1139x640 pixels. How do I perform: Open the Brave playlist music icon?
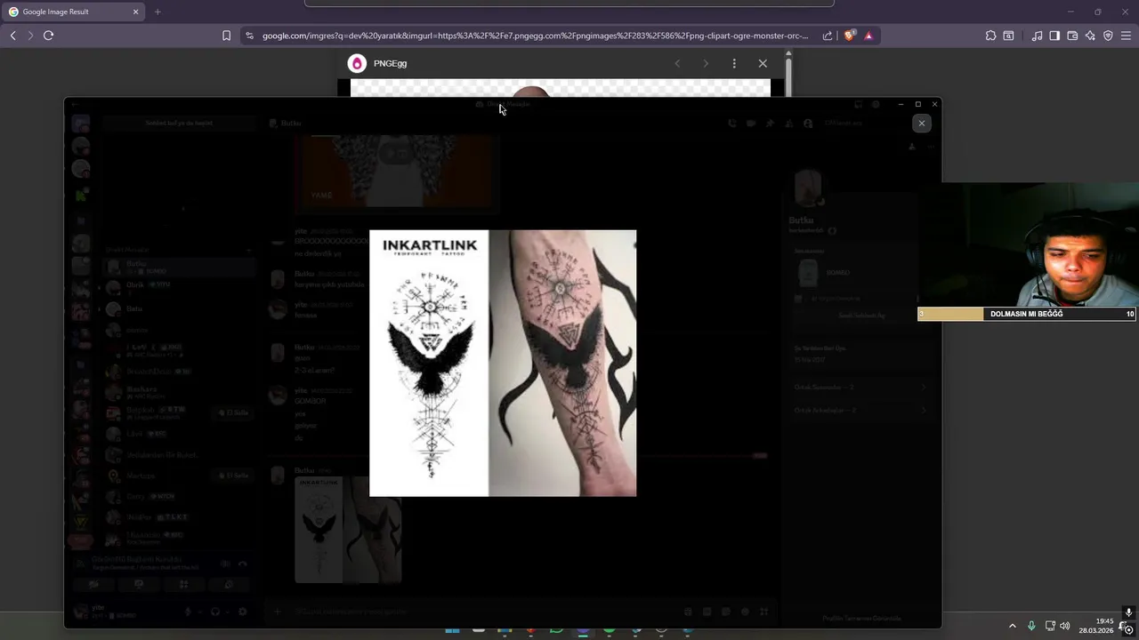(x=1037, y=36)
